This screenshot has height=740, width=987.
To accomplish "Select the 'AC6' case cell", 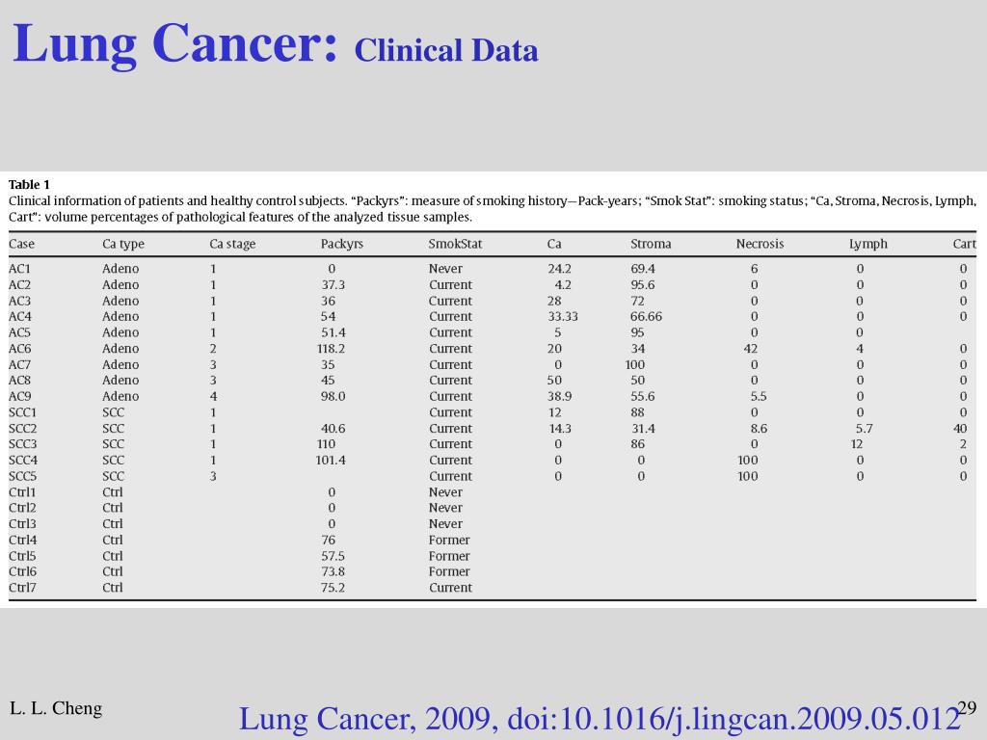I will [19, 349].
